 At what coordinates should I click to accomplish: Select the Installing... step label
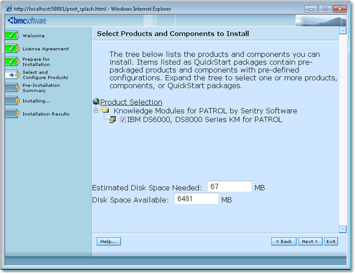pyautogui.click(x=36, y=101)
